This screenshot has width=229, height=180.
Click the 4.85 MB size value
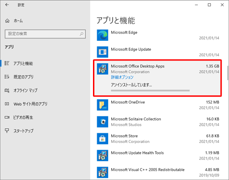(x=212, y=170)
